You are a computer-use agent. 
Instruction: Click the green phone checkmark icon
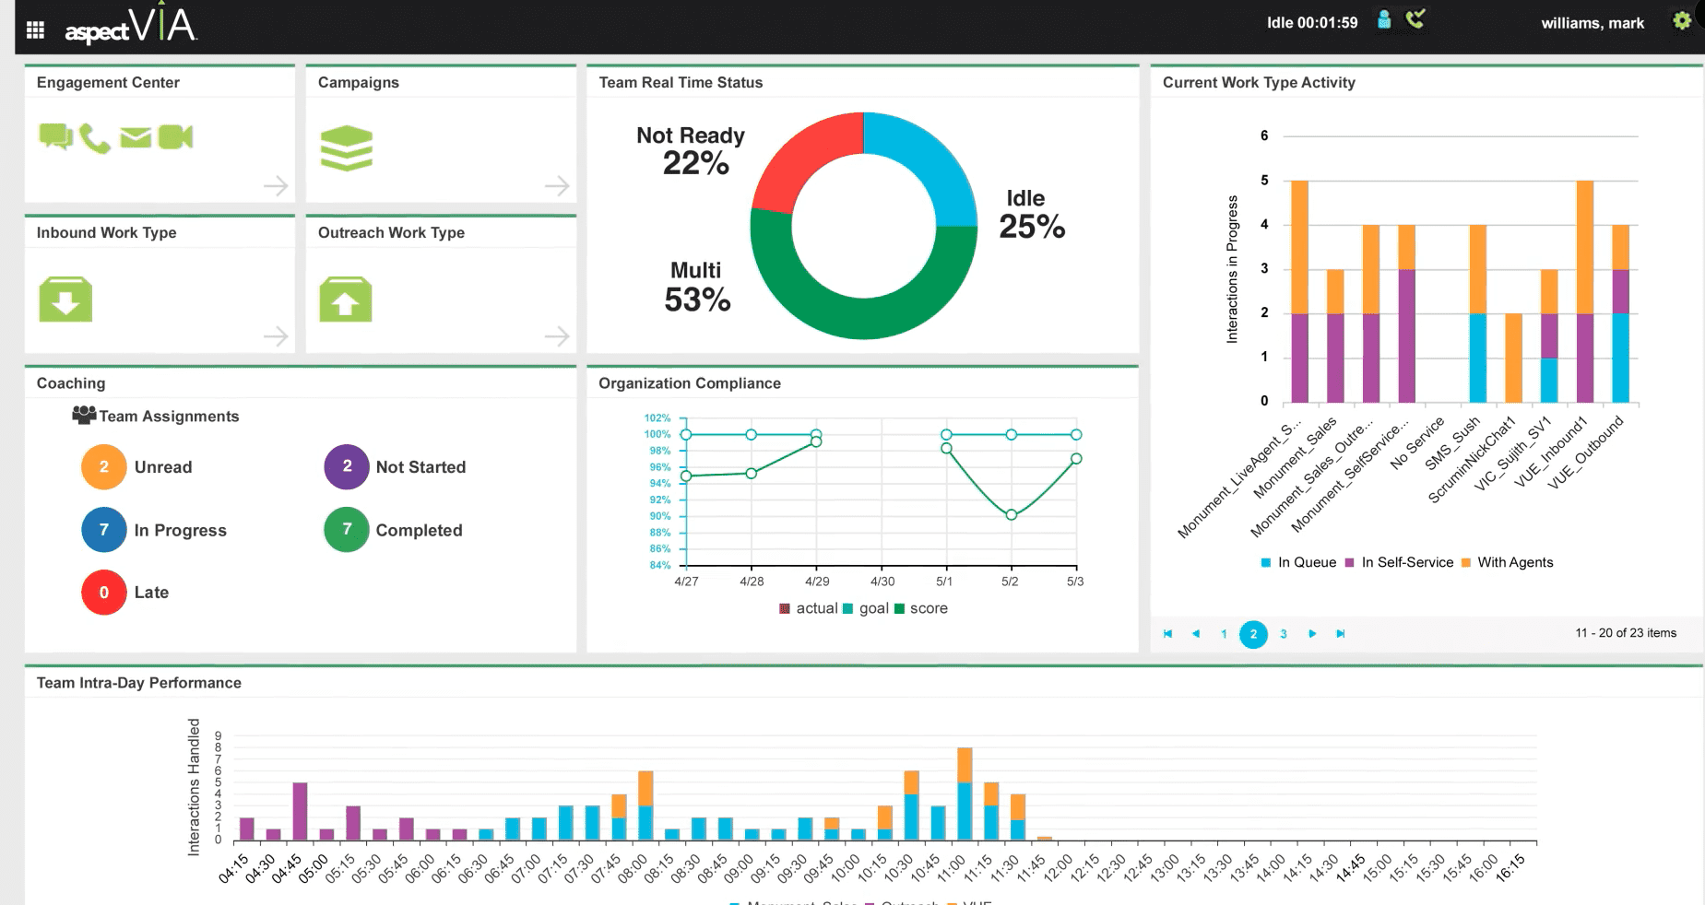point(1415,19)
